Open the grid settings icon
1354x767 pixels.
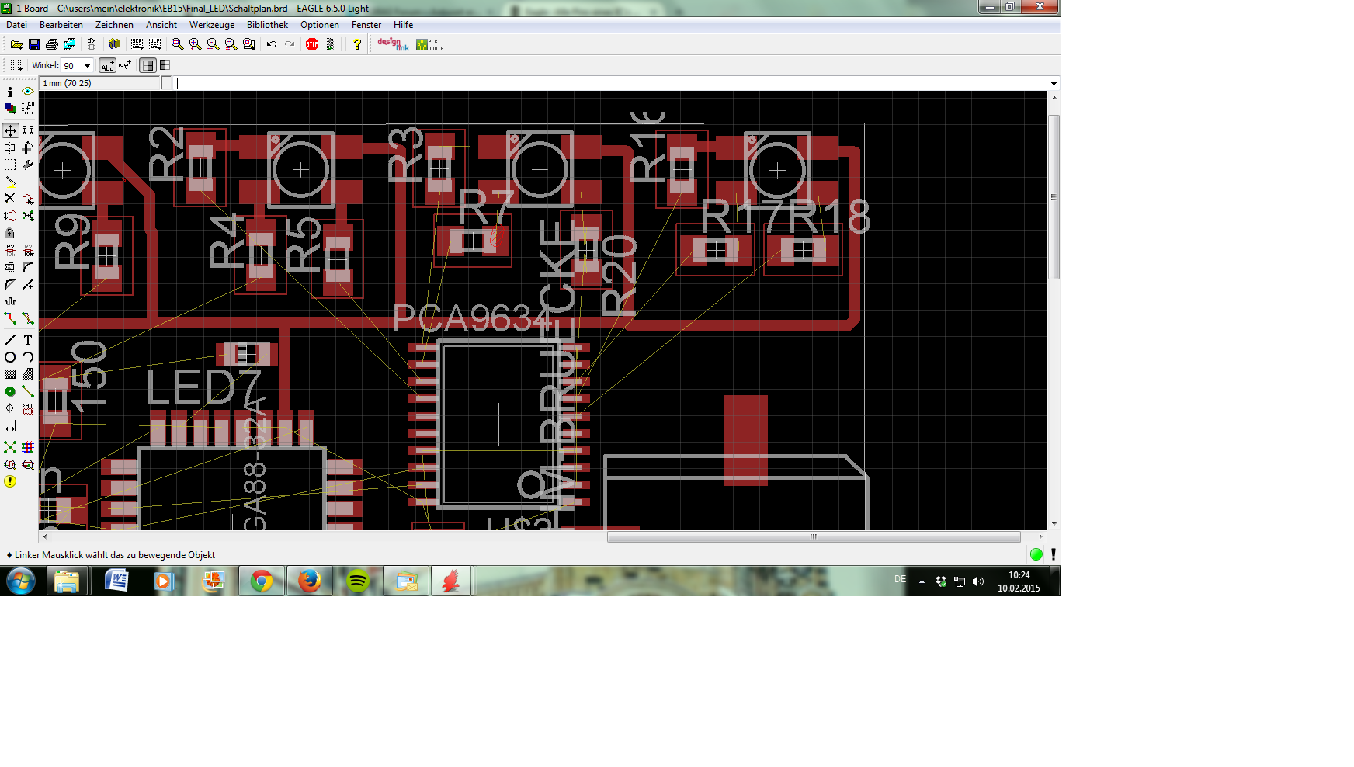16,65
